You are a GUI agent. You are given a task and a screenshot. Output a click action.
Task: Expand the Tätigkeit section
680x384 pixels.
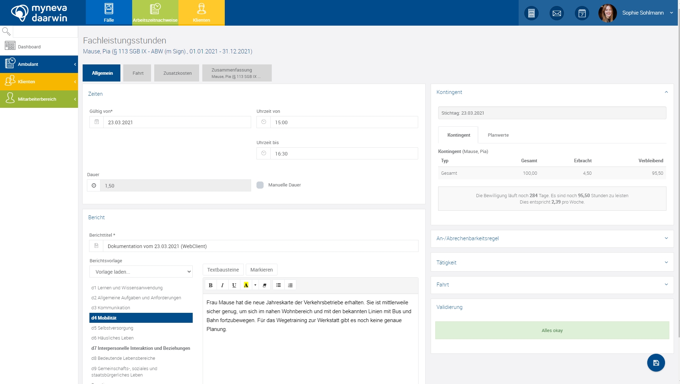tap(552, 263)
